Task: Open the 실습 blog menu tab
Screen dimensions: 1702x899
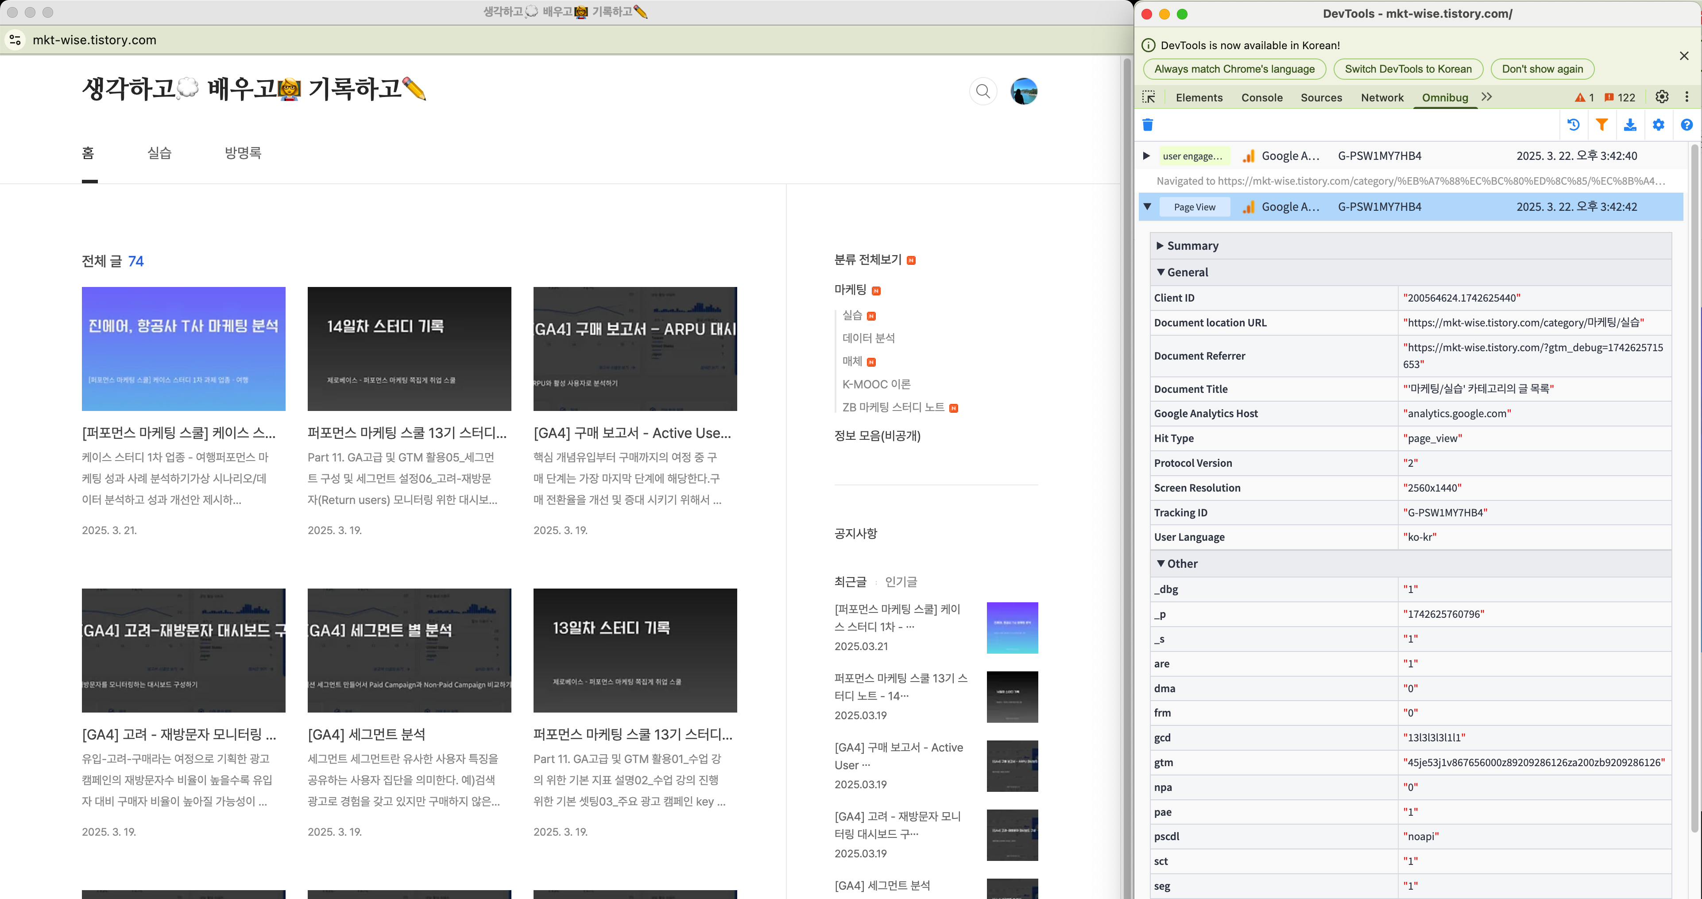Action: click(159, 153)
